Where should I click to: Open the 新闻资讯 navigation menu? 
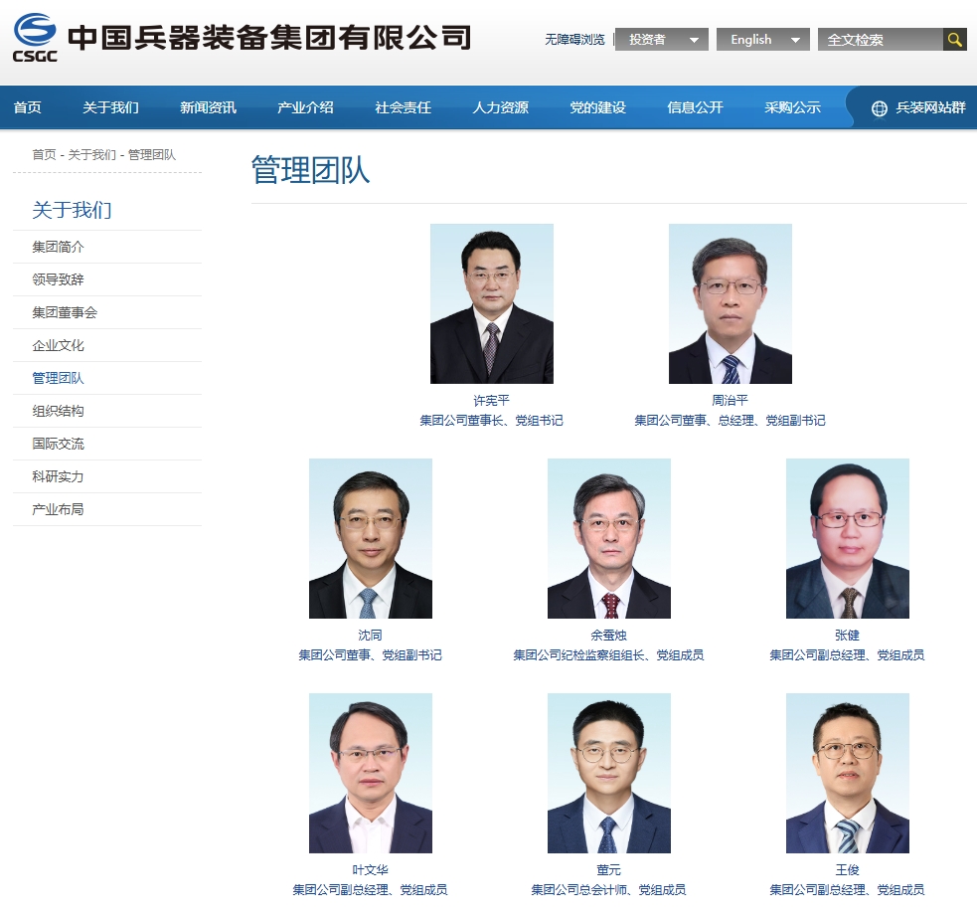click(208, 107)
